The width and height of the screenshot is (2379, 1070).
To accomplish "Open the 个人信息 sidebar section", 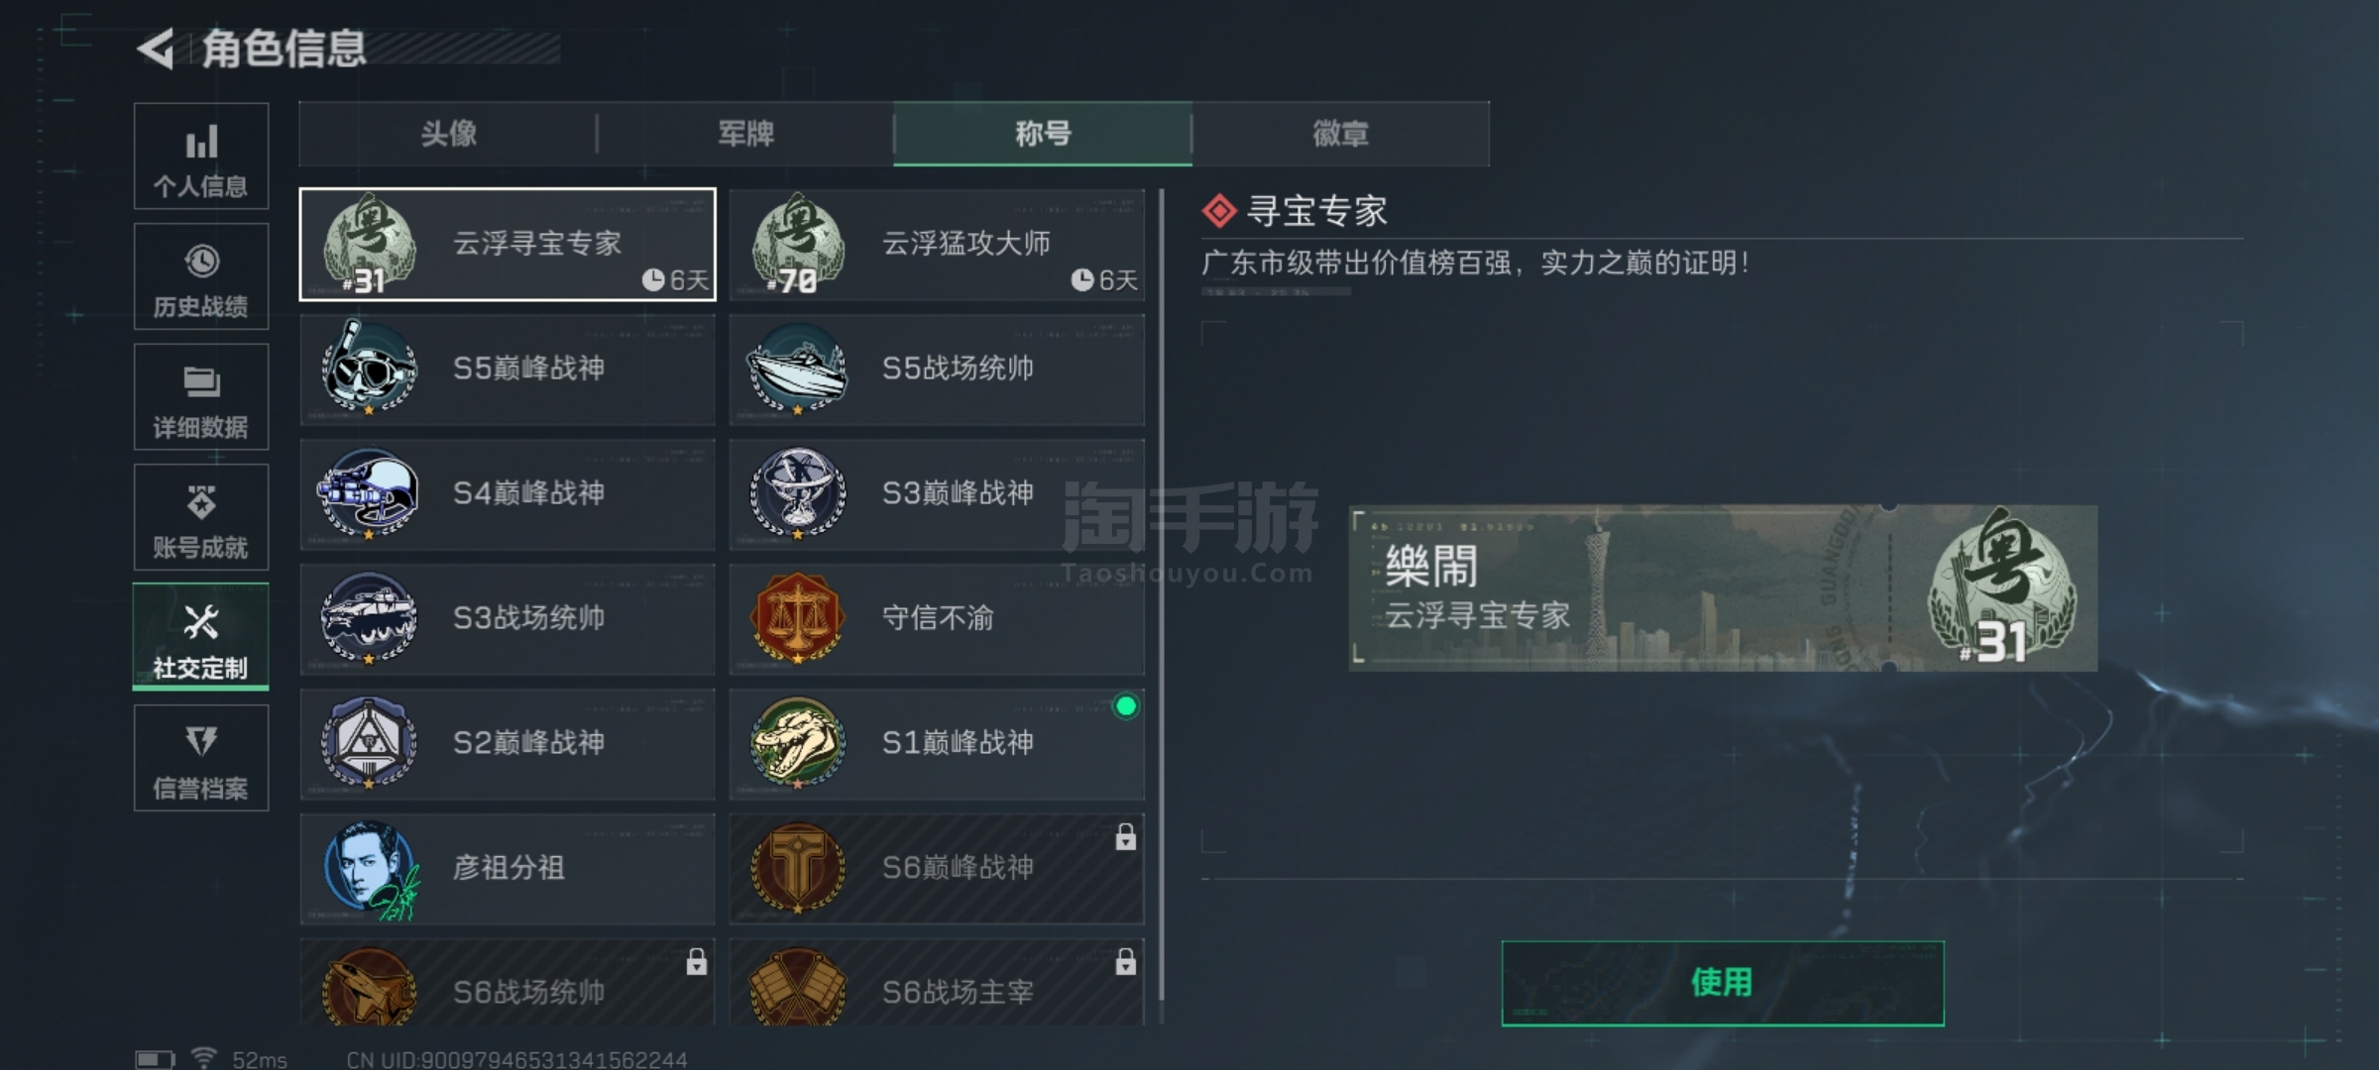I will click(201, 157).
